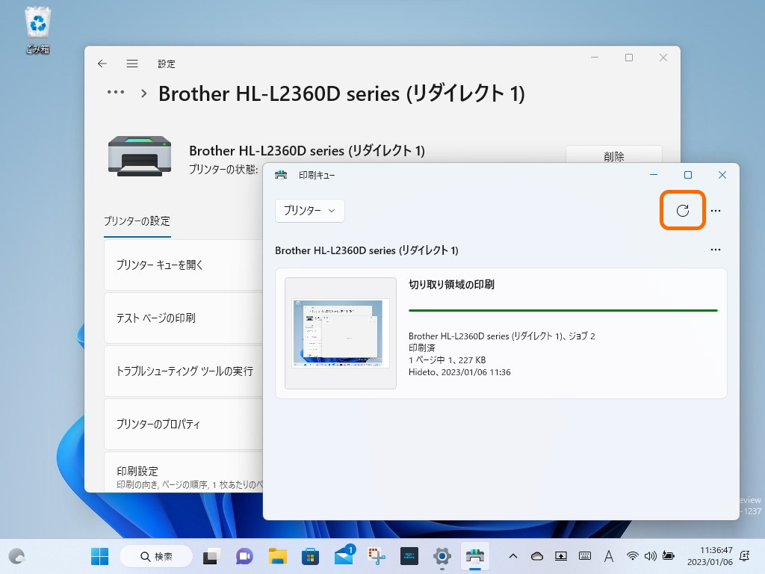Open the Snipping Tool taskbar icon

click(x=377, y=556)
